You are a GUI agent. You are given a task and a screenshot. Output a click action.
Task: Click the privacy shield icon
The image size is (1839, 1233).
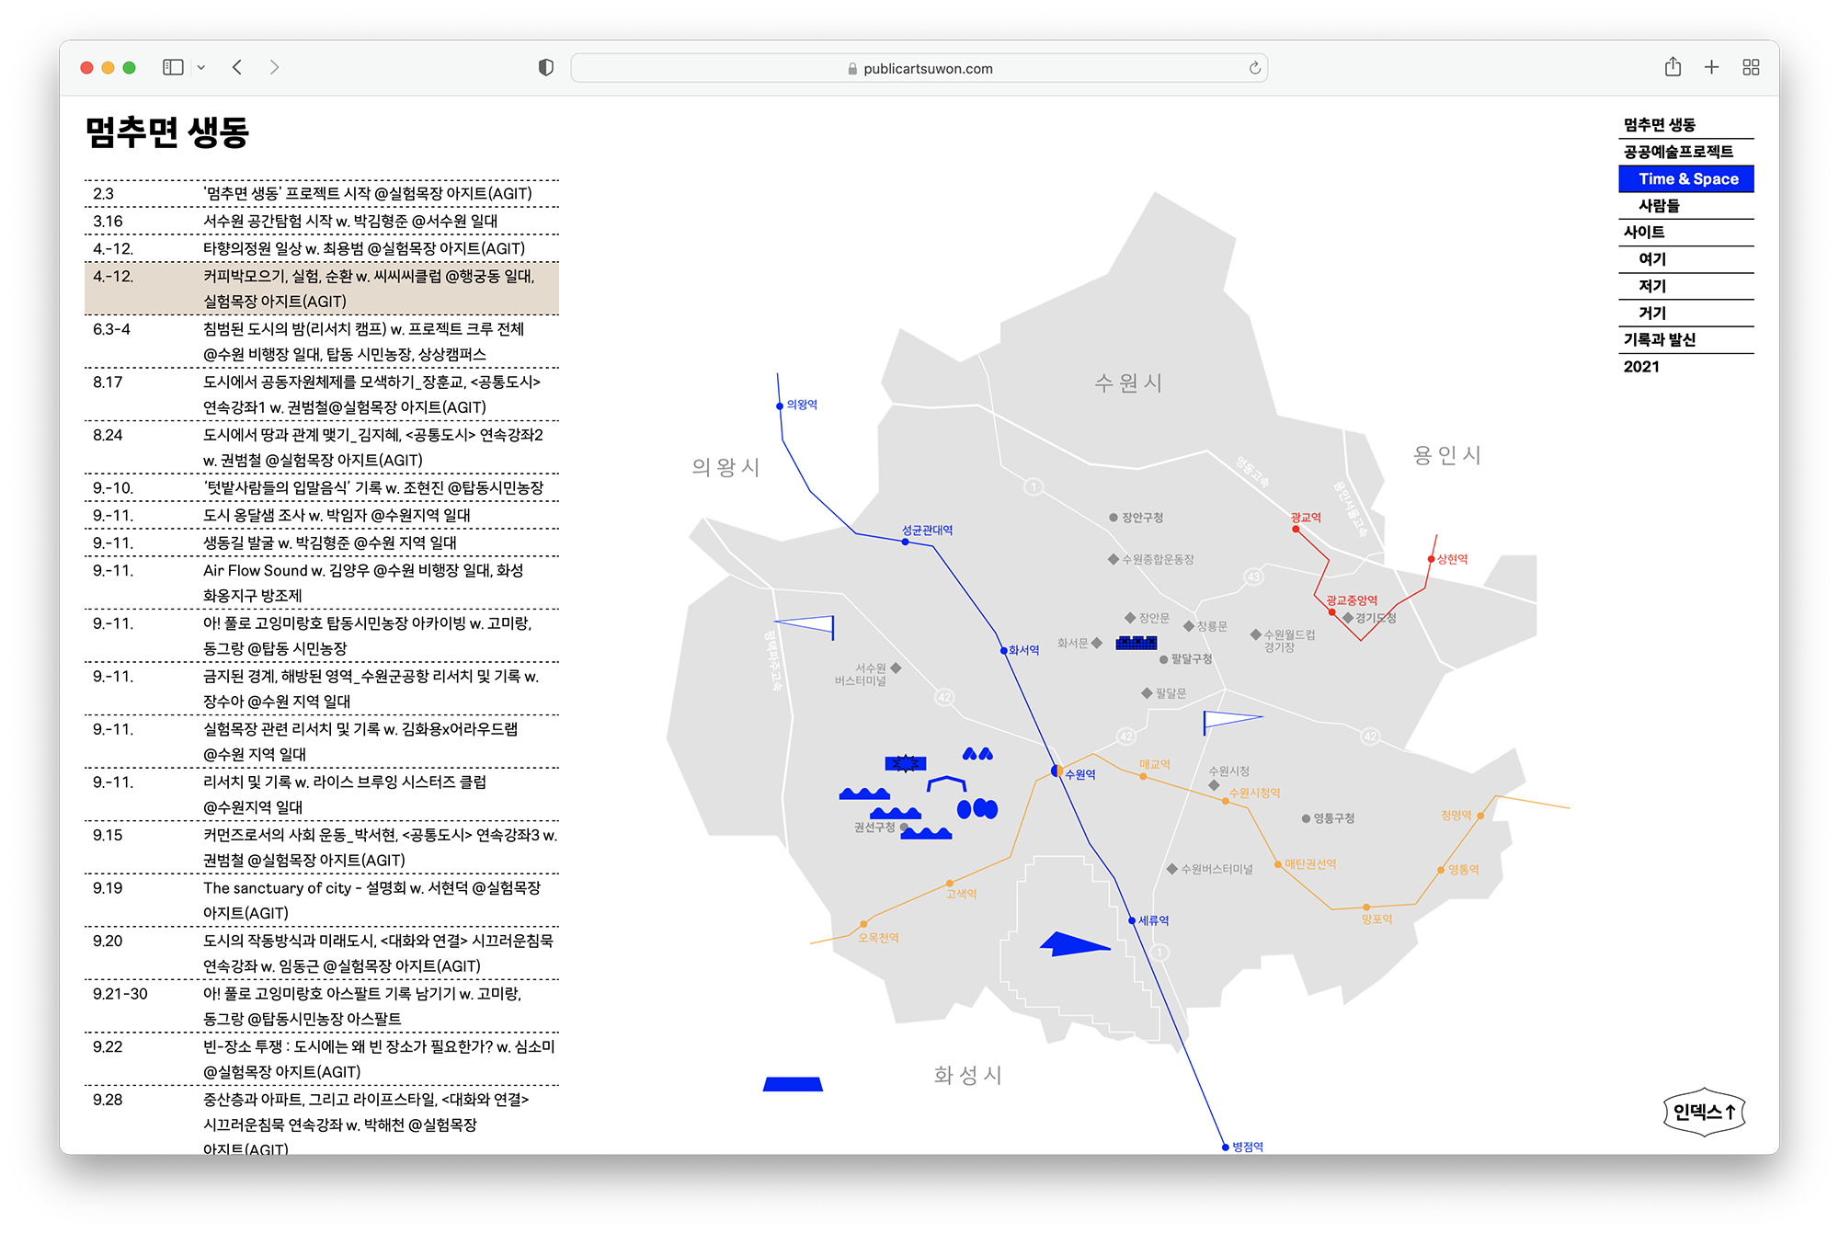click(546, 67)
